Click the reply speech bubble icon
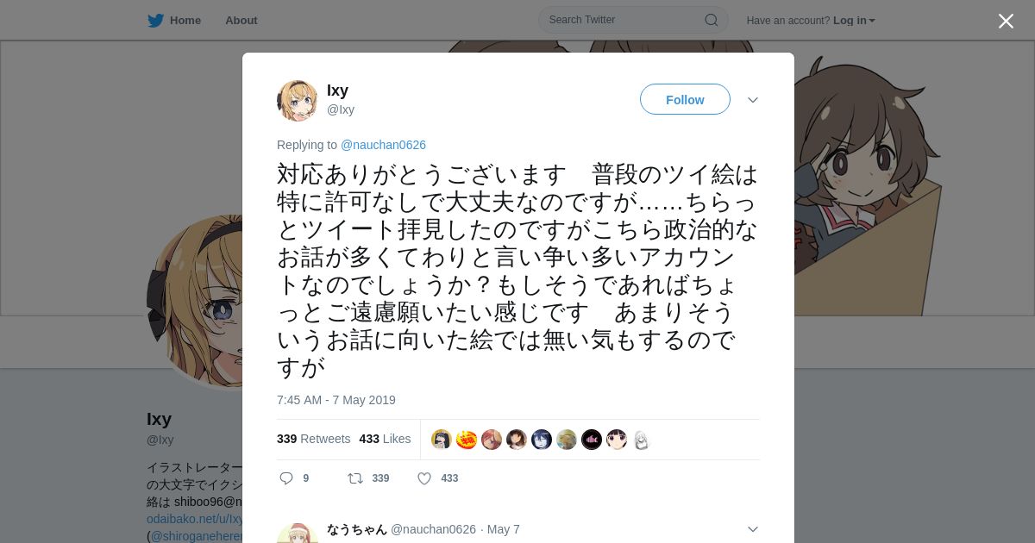Viewport: 1035px width, 543px height. (x=286, y=478)
